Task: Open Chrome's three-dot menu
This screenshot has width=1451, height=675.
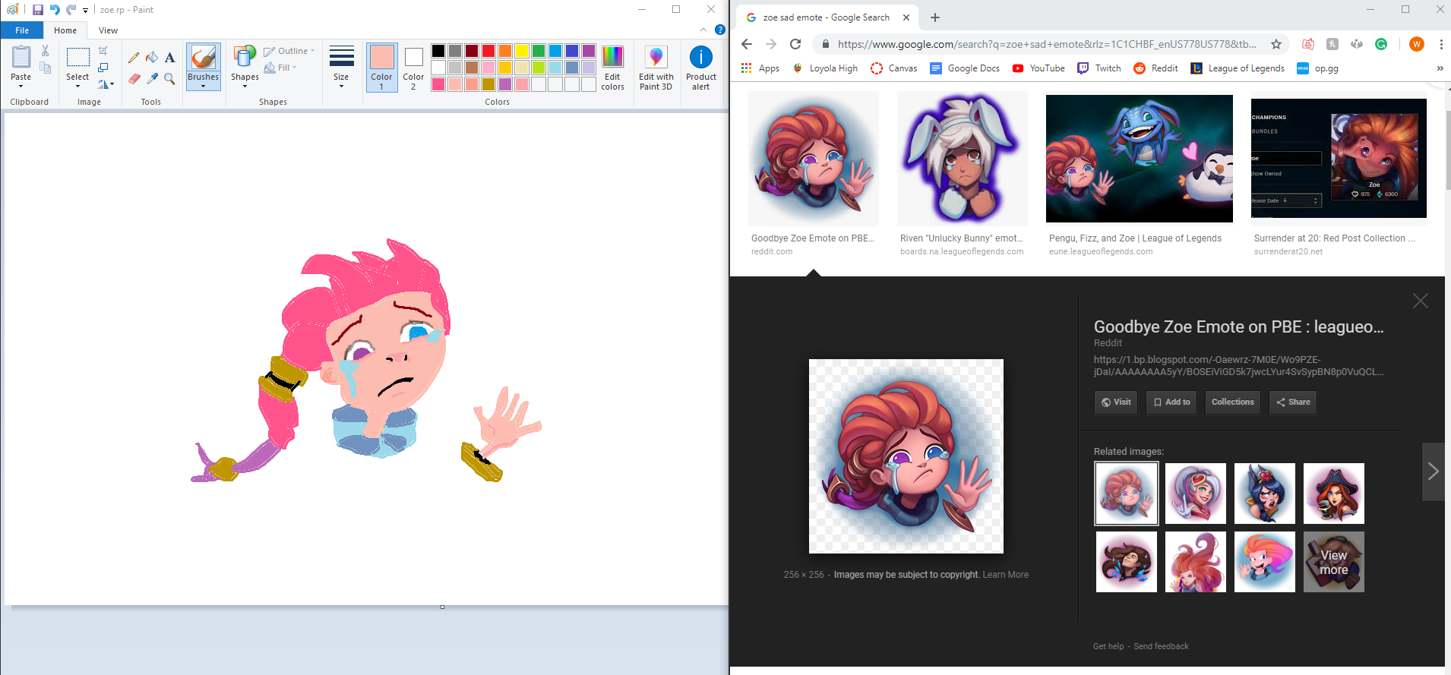Action: [x=1441, y=44]
